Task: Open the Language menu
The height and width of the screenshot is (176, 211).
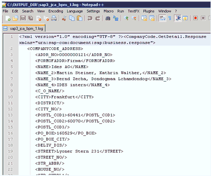Action: click(75, 11)
